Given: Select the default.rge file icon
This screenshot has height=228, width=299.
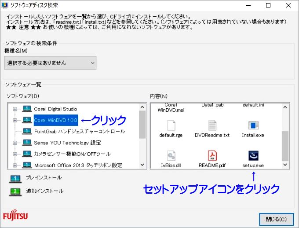Looking at the screenshot, I should point(171,125).
